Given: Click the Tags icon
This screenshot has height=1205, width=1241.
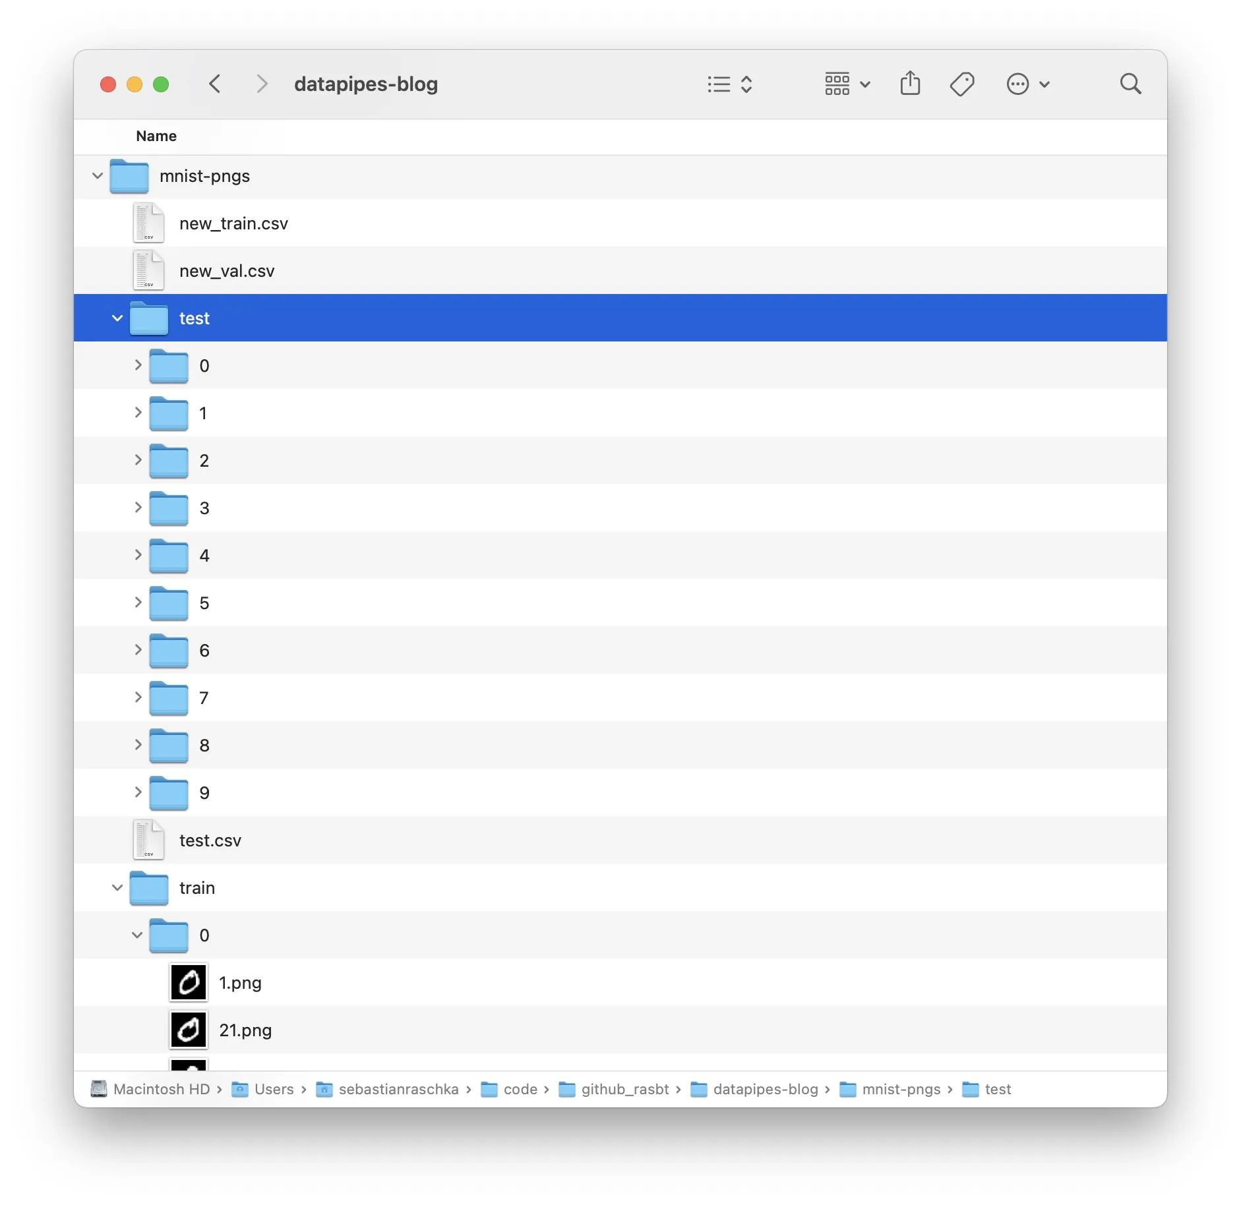Looking at the screenshot, I should tap(962, 84).
